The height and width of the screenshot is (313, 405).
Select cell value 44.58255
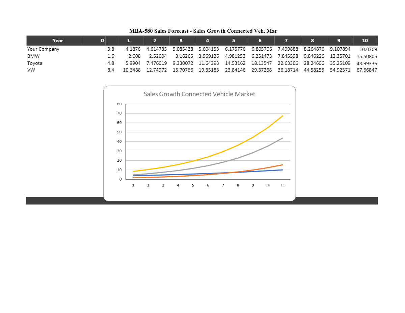point(314,70)
